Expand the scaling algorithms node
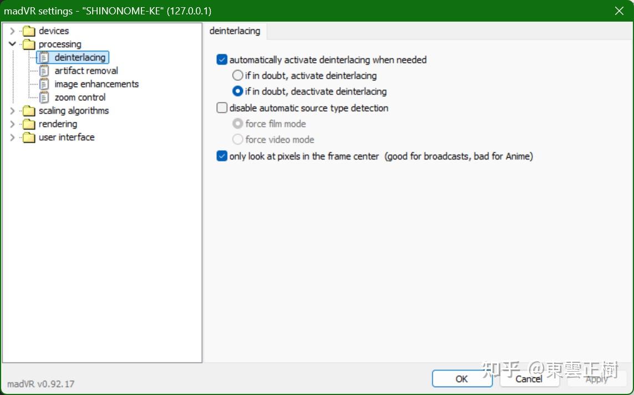Screen dimensions: 634x395 (x=12, y=111)
